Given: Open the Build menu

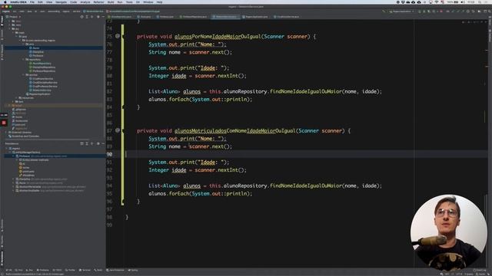Looking at the screenshot, I should pos(111,2).
